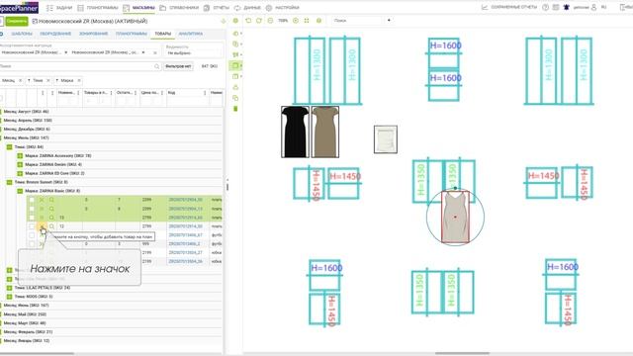Switch to the АНАЛИТИКА tab
The height and width of the screenshot is (356, 633).
click(191, 34)
